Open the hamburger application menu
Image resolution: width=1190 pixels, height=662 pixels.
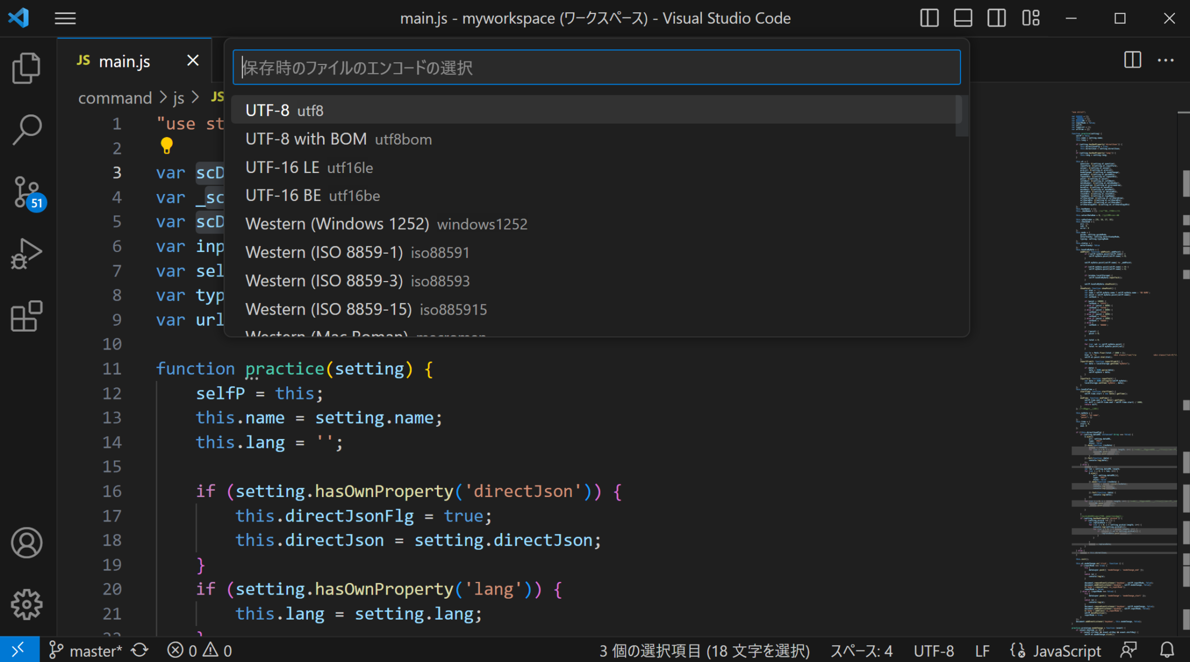tap(65, 19)
